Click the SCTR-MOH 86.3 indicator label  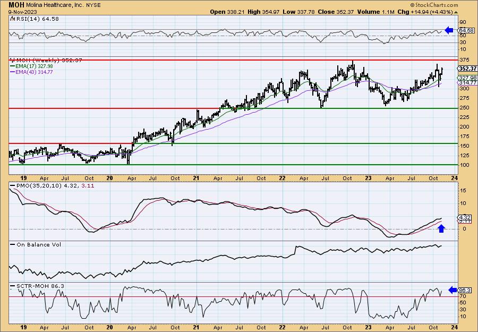tap(40, 286)
